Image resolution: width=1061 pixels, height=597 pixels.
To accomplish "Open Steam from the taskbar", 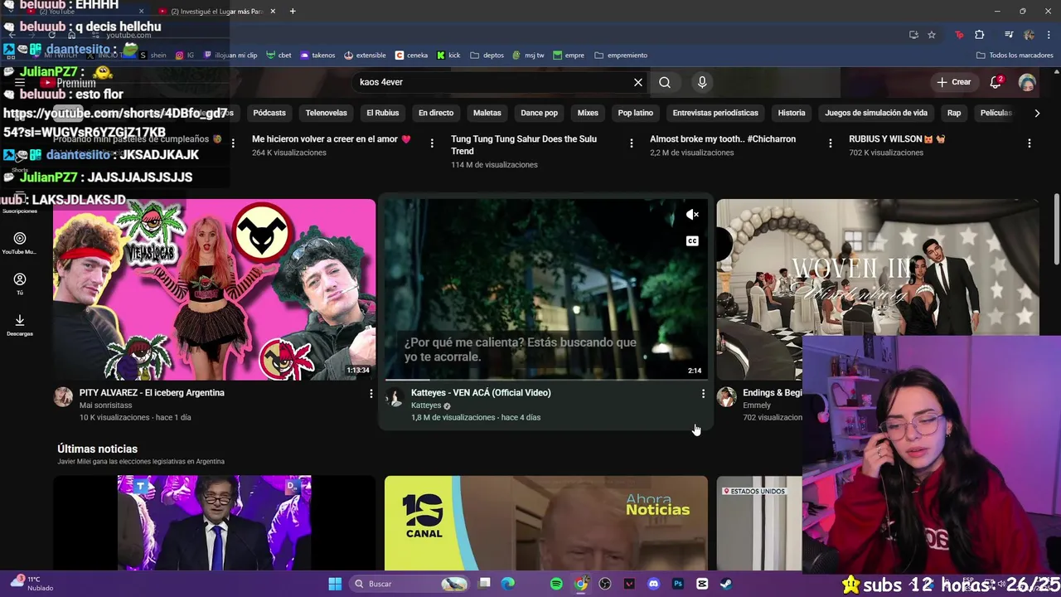I will (726, 584).
